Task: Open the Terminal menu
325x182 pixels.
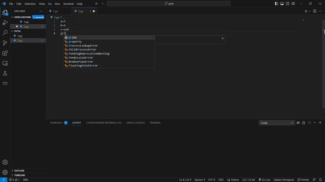Action: [x=69, y=4]
